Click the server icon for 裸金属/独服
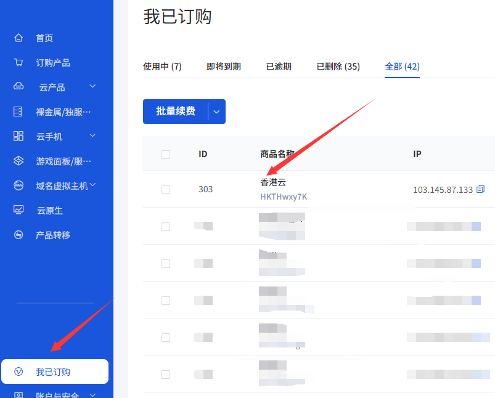Viewport: 495px width, 398px height. point(18,112)
